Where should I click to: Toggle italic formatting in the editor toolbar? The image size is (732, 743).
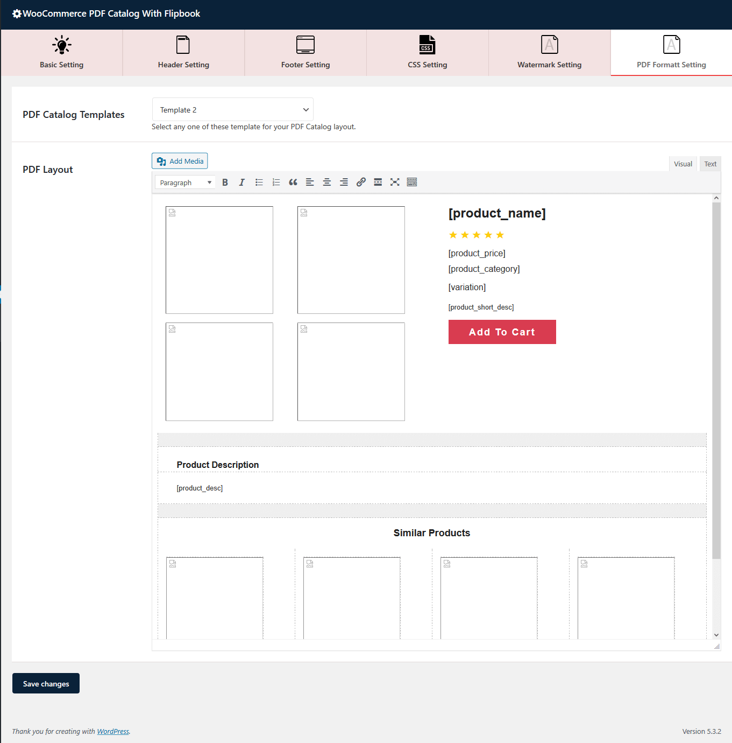click(x=242, y=183)
